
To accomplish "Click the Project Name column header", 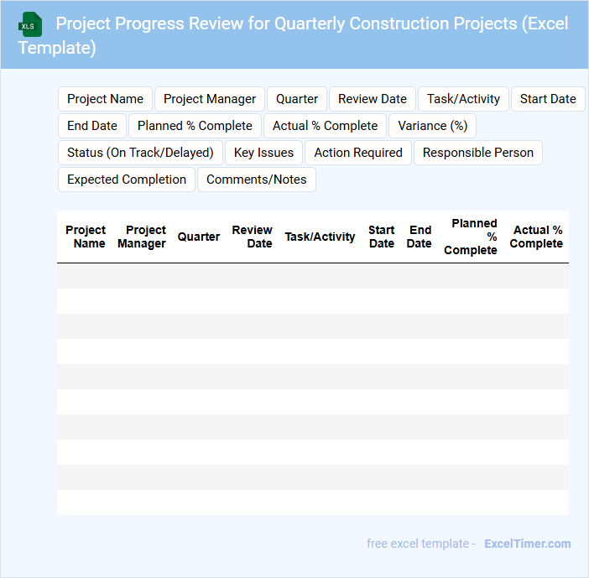I will pyautogui.click(x=86, y=237).
